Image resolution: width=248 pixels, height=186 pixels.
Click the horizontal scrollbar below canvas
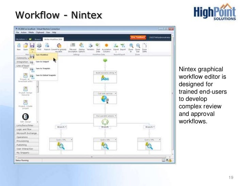point(92,157)
